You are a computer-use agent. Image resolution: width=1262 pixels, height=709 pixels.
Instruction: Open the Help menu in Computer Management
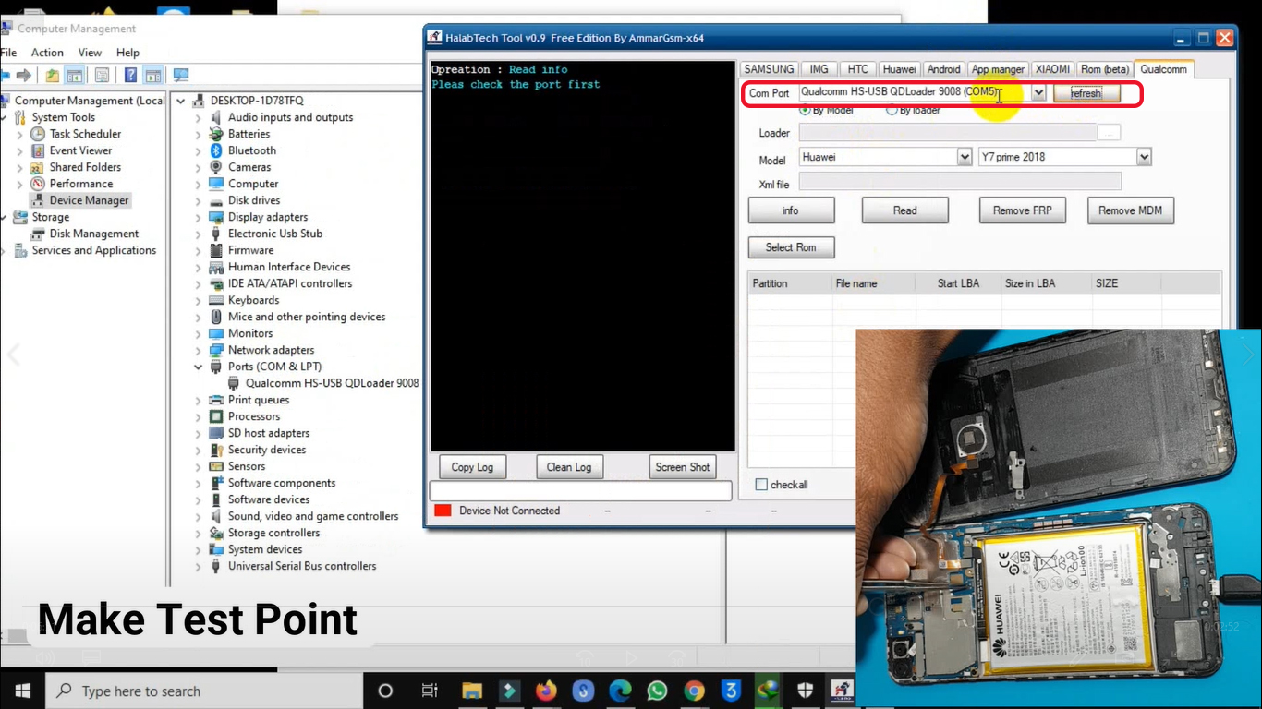(x=127, y=53)
